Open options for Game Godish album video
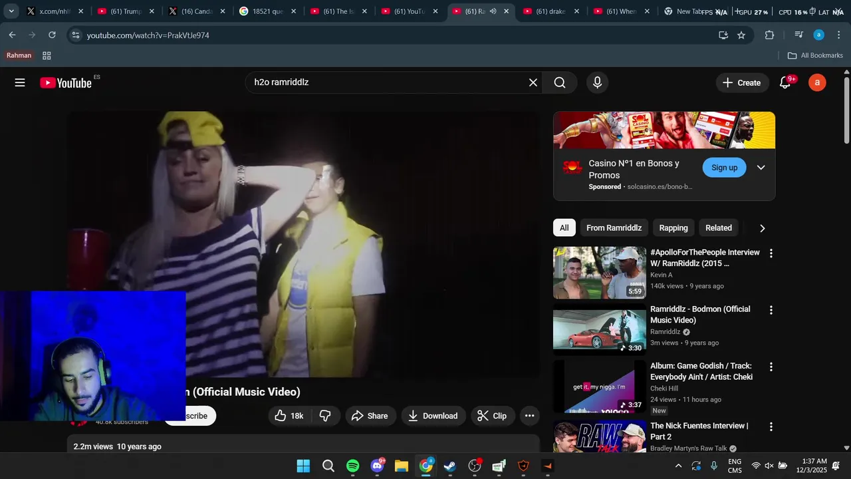Viewport: 851px width, 479px height. pyautogui.click(x=771, y=367)
